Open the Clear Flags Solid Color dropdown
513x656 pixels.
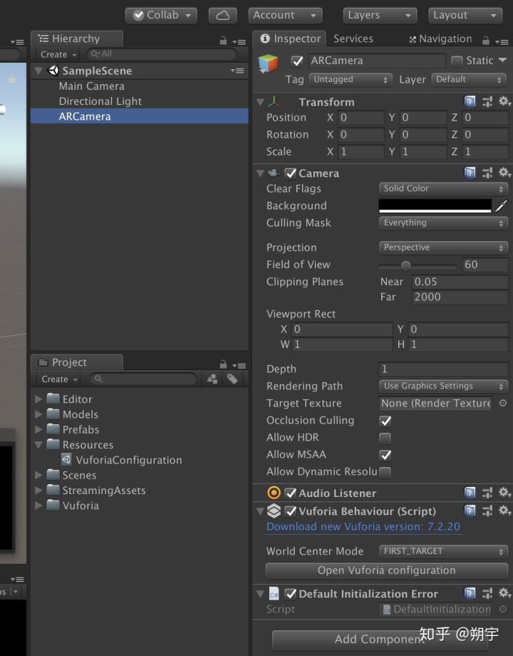click(x=443, y=189)
